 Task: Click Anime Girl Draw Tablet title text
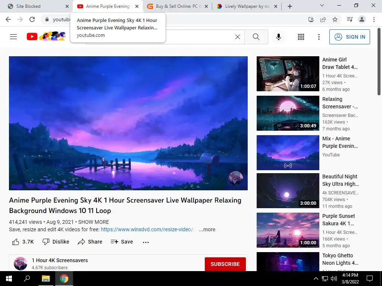click(x=339, y=63)
